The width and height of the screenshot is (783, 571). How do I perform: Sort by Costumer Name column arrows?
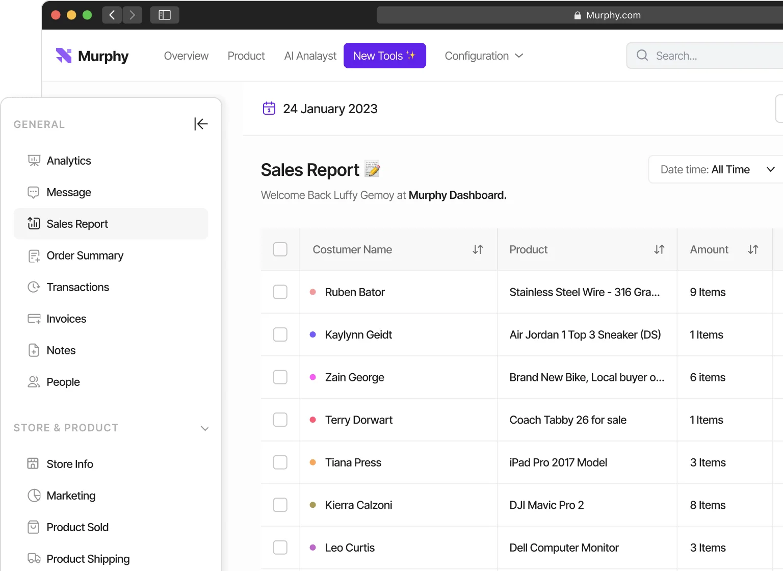[478, 249]
